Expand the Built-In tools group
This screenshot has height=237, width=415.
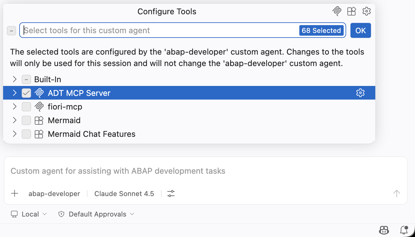15,79
